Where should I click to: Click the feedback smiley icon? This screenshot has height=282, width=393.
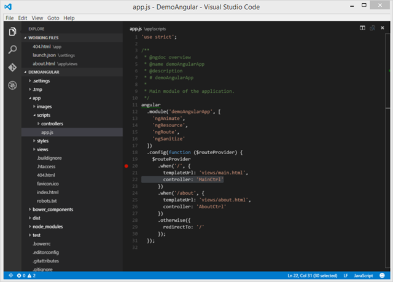382,275
